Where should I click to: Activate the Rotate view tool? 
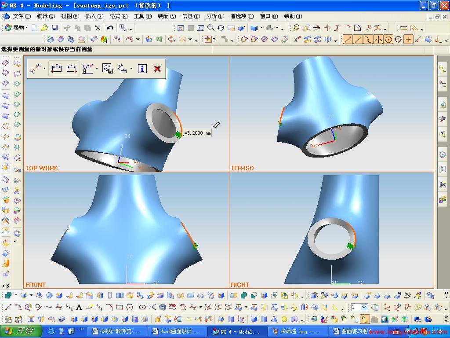221,28
